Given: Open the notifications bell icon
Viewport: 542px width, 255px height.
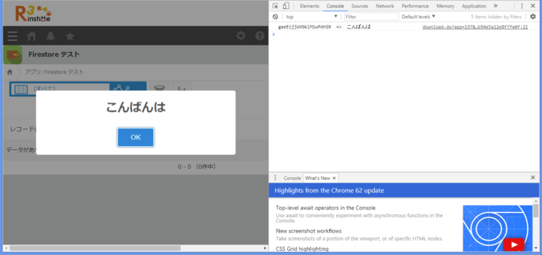Looking at the screenshot, I should pos(51,36).
